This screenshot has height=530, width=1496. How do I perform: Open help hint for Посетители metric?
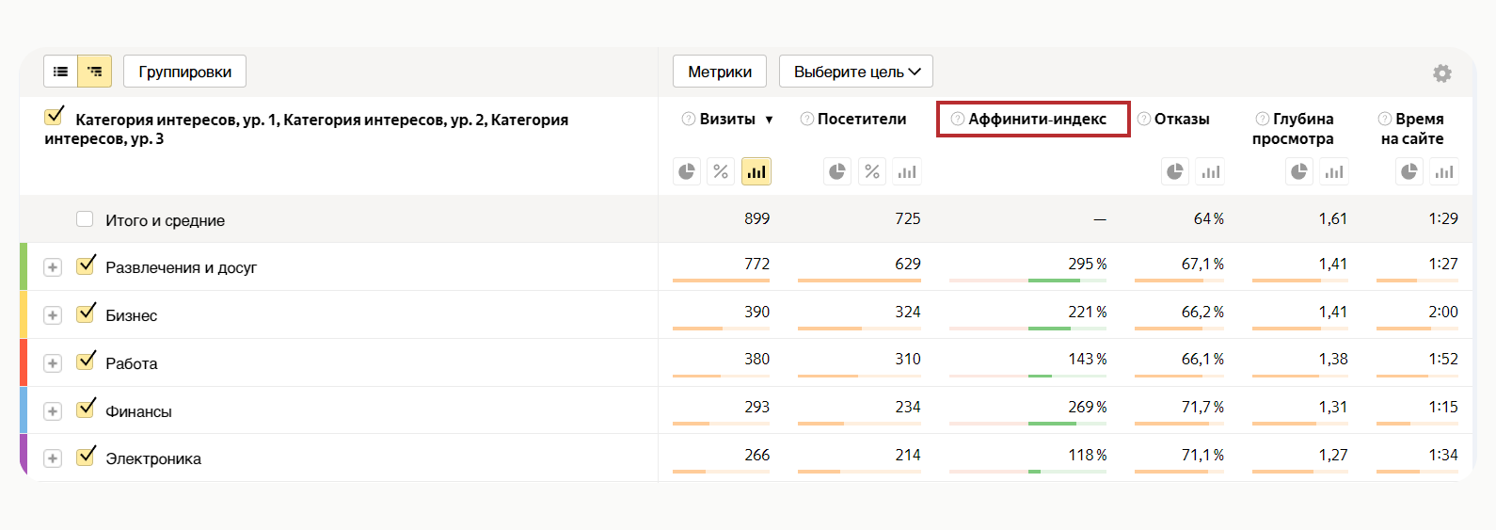[806, 119]
